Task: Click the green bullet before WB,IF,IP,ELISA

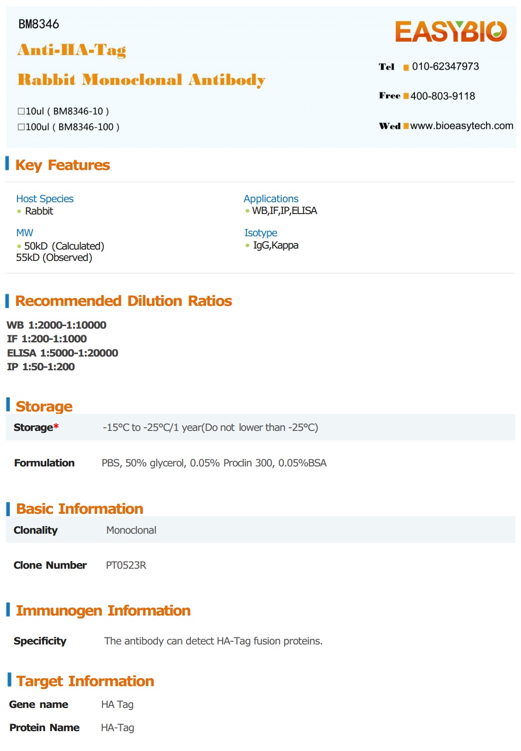Action: click(247, 211)
